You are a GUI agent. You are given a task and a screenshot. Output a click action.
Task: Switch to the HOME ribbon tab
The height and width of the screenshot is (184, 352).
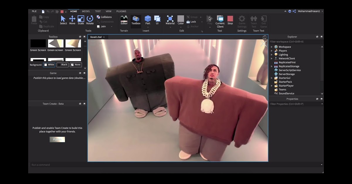(74, 11)
